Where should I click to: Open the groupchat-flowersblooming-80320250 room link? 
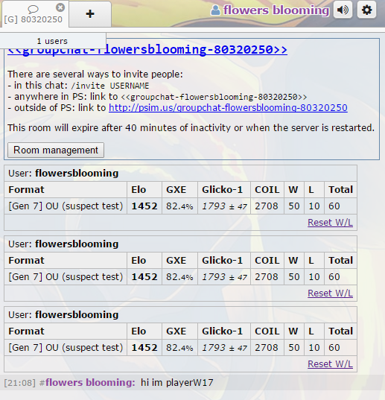coord(147,50)
